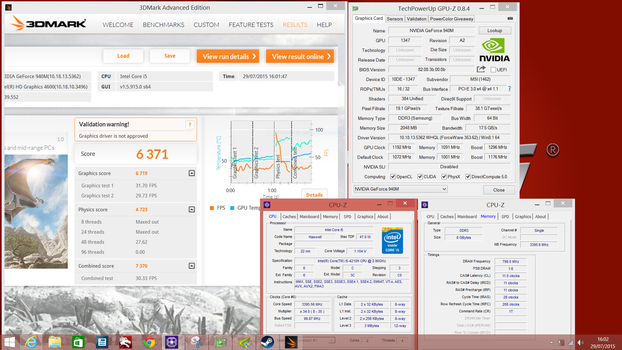Switch to the Sensors tab in GPU-Z

[x=395, y=19]
